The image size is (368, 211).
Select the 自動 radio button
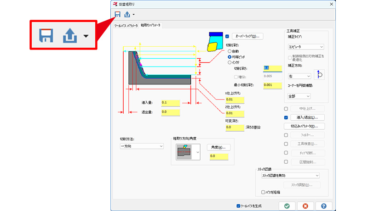click(230, 51)
